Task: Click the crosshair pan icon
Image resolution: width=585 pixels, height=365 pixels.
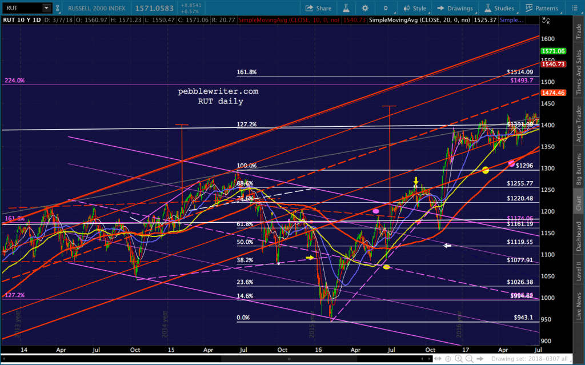Action: (448, 359)
